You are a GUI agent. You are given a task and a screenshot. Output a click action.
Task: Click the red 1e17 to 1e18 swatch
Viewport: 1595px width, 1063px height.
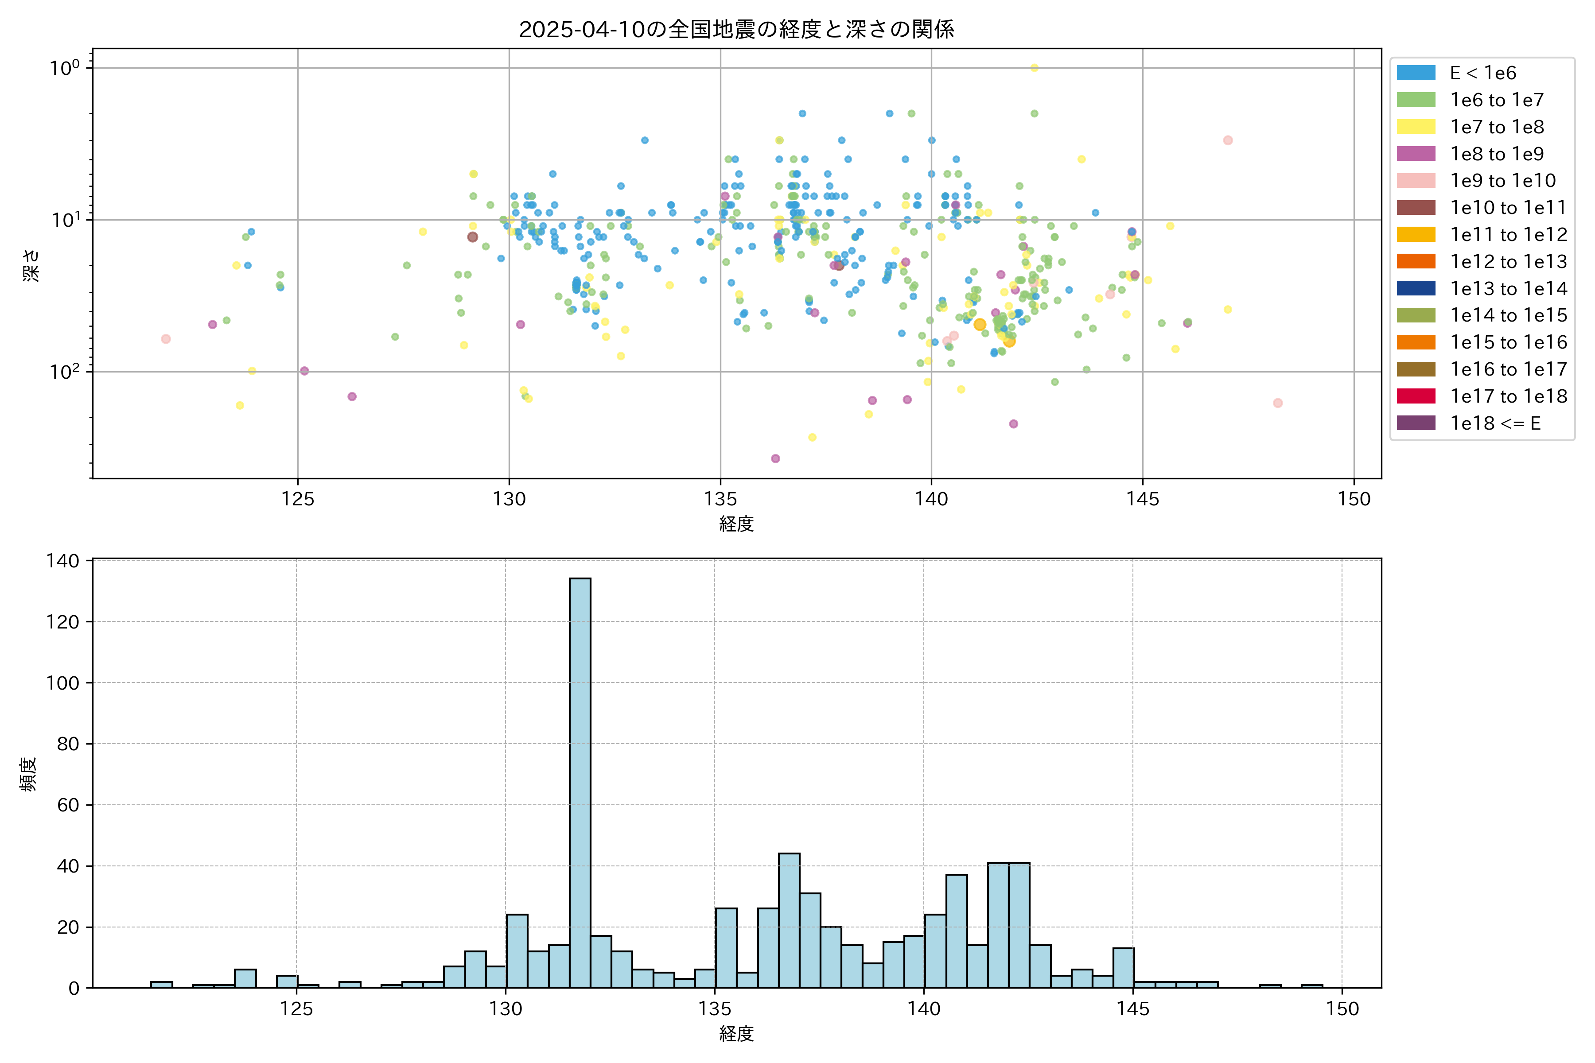click(1416, 396)
